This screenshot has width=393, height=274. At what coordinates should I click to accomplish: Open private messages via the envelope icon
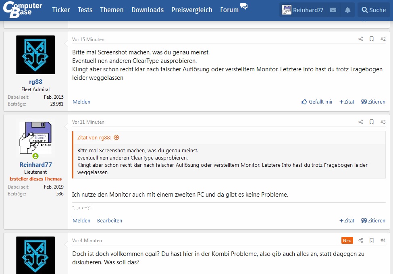[333, 10]
